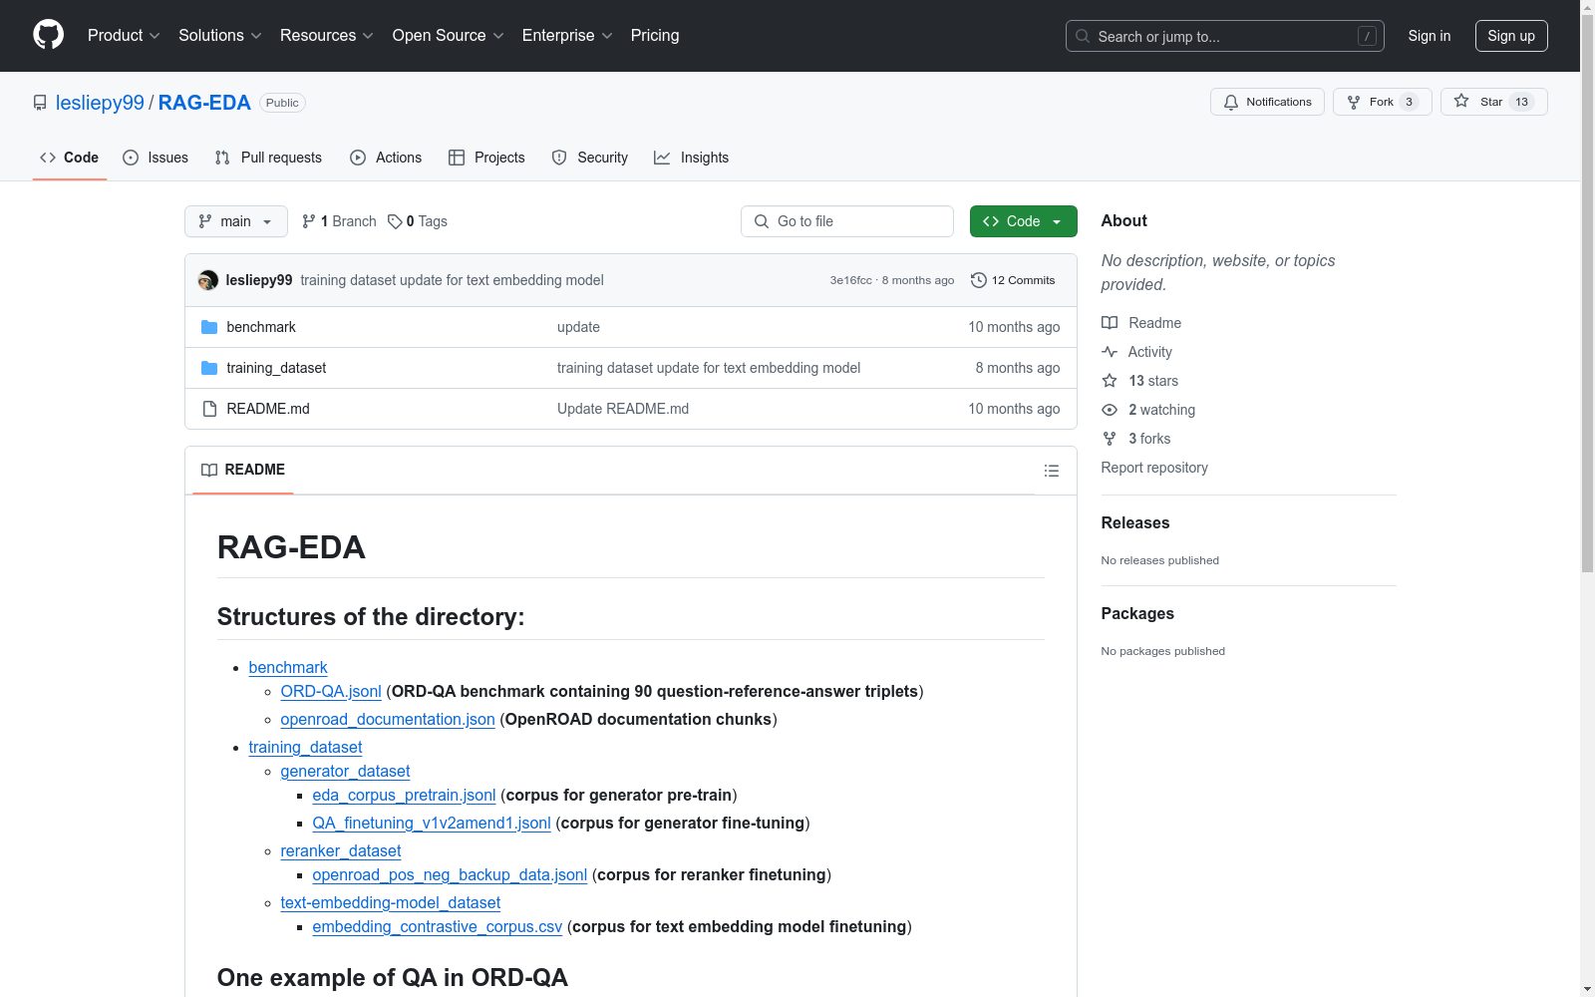Open the lesliepy99 profile link
The width and height of the screenshot is (1595, 997).
point(100,103)
